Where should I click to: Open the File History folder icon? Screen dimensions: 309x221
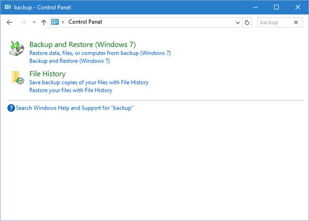[17, 78]
